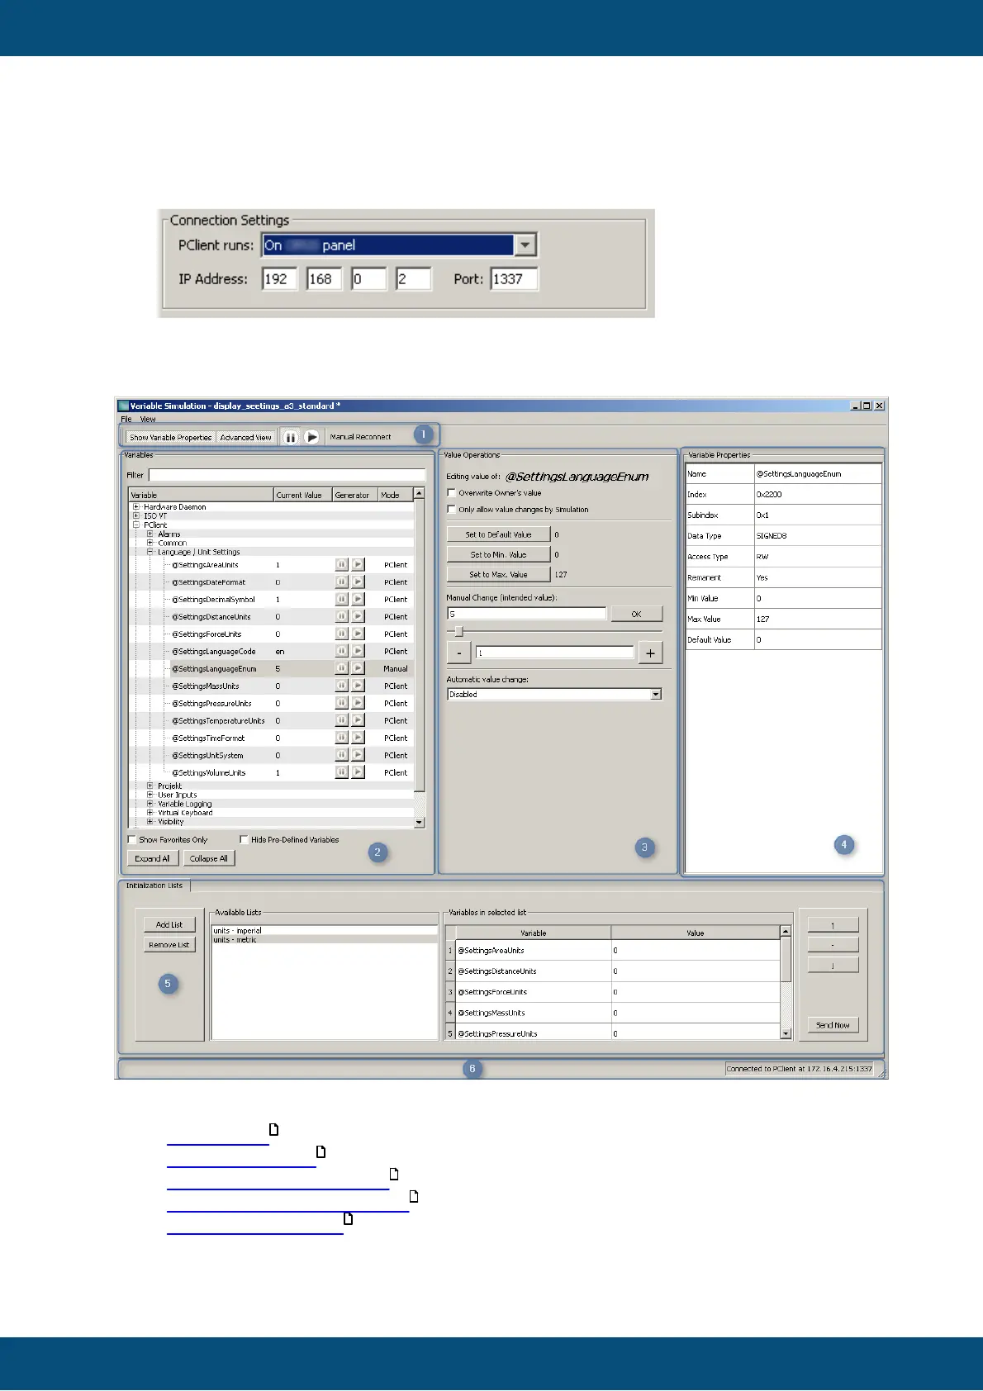Start generator for @SettingsDistanceUnits row

358,617
